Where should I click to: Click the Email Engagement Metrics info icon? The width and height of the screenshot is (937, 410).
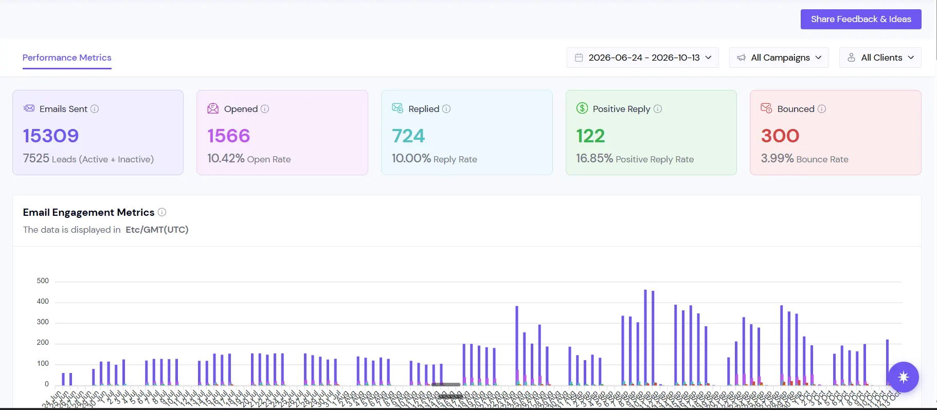point(162,212)
